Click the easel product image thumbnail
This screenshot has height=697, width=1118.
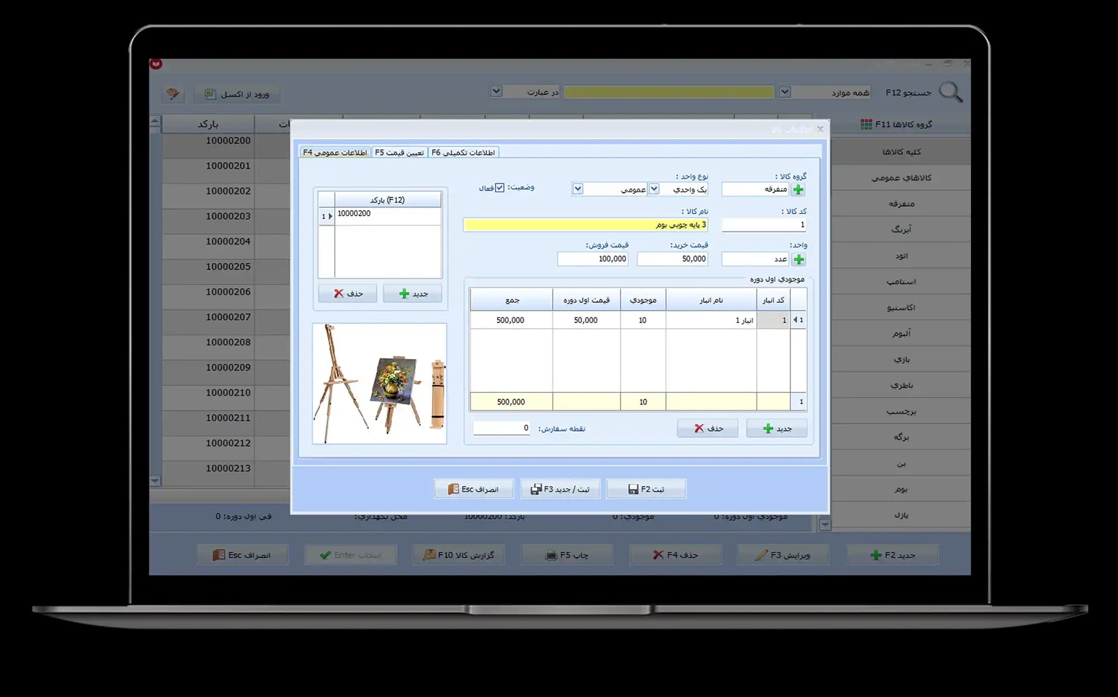(380, 383)
